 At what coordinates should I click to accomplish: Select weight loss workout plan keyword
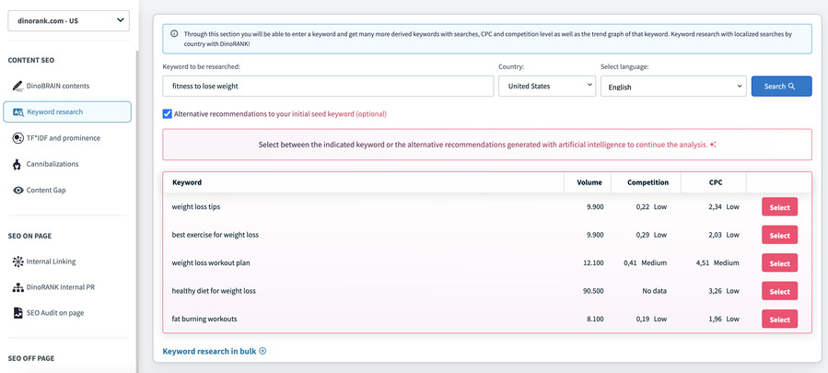(x=779, y=263)
